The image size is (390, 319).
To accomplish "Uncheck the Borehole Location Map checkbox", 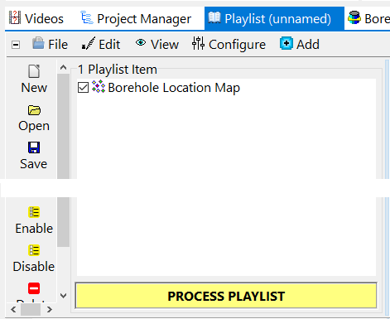I will [83, 88].
